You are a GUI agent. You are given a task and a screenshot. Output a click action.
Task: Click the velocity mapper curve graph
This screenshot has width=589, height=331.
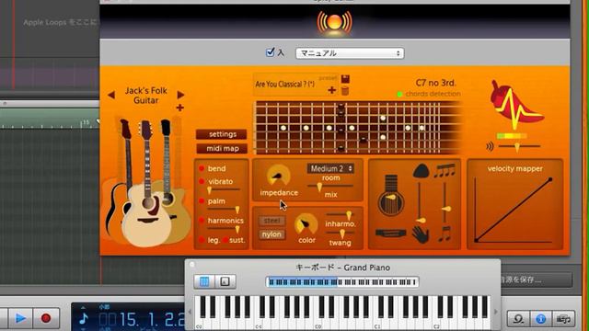click(x=514, y=210)
